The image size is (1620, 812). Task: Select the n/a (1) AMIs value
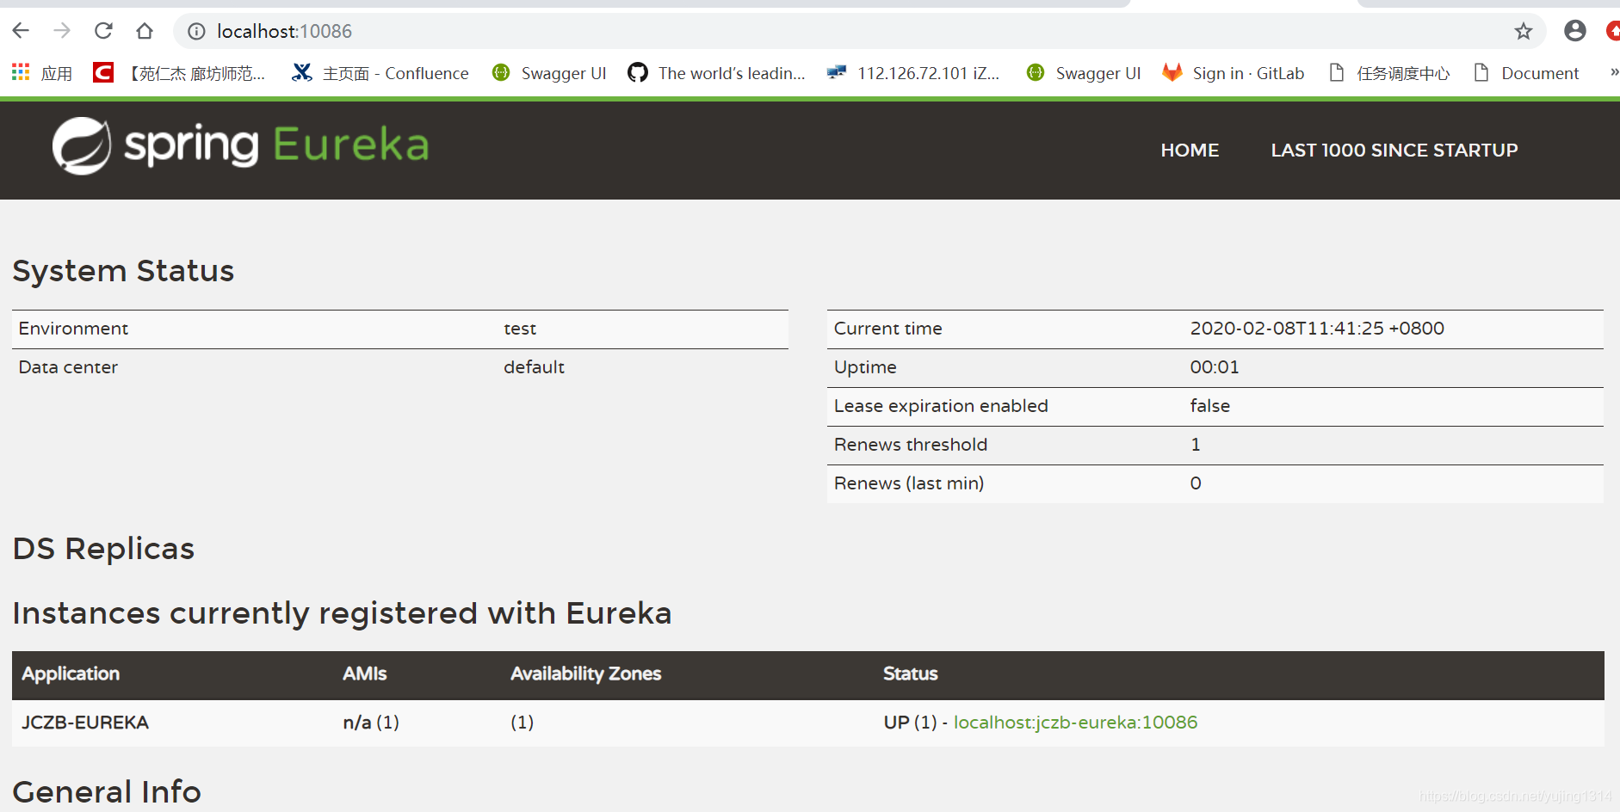click(371, 723)
